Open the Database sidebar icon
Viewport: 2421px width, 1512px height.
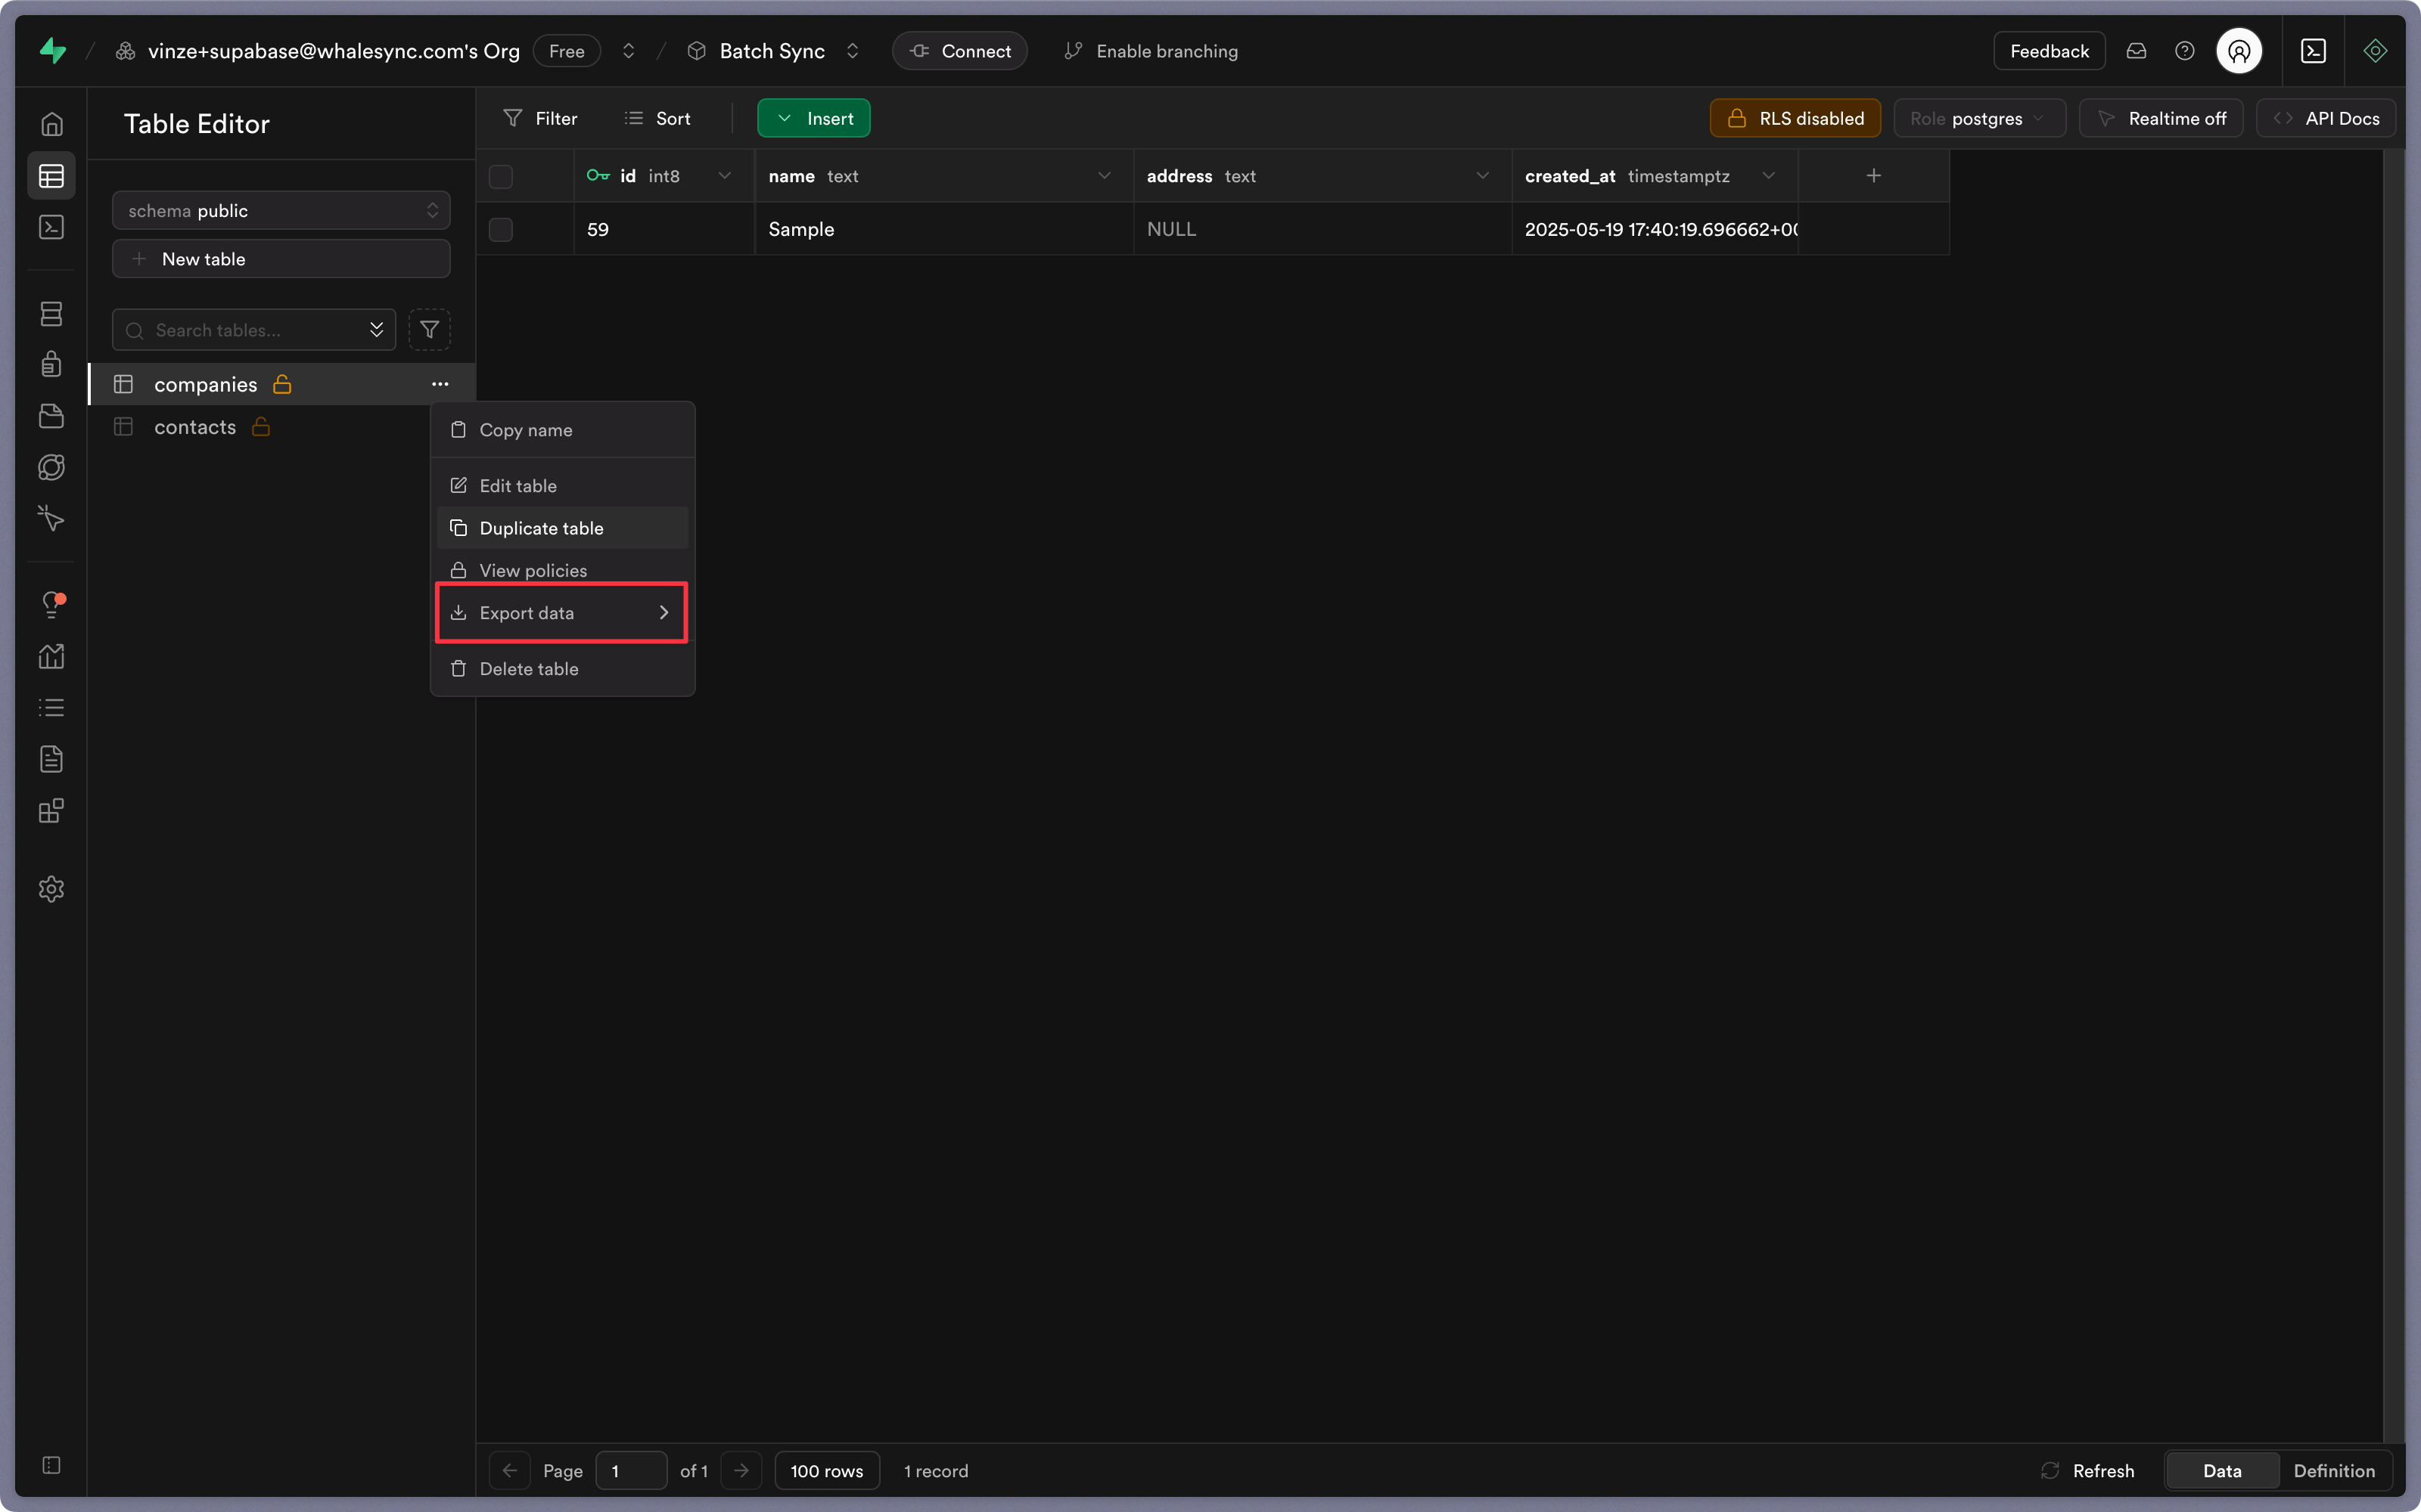point(52,313)
